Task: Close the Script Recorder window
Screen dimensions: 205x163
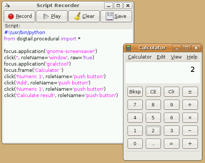Action: (128, 6)
